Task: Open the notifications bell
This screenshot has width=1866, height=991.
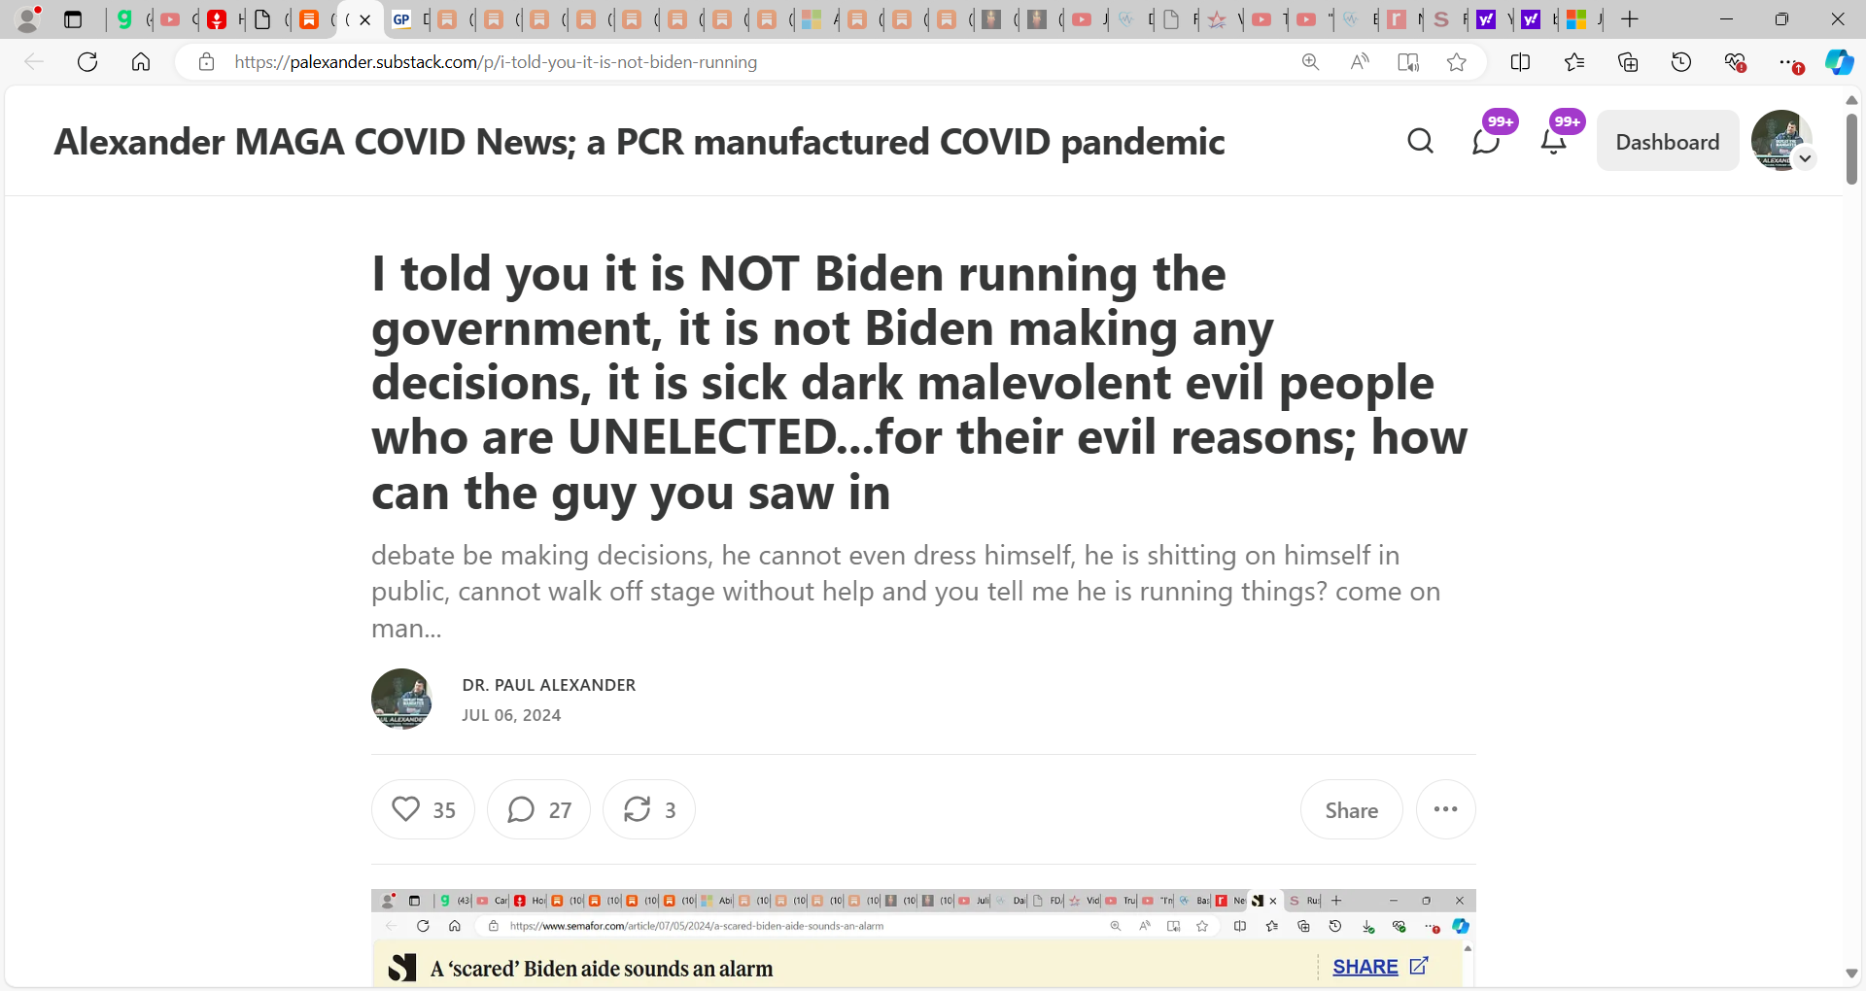Action: tap(1554, 142)
